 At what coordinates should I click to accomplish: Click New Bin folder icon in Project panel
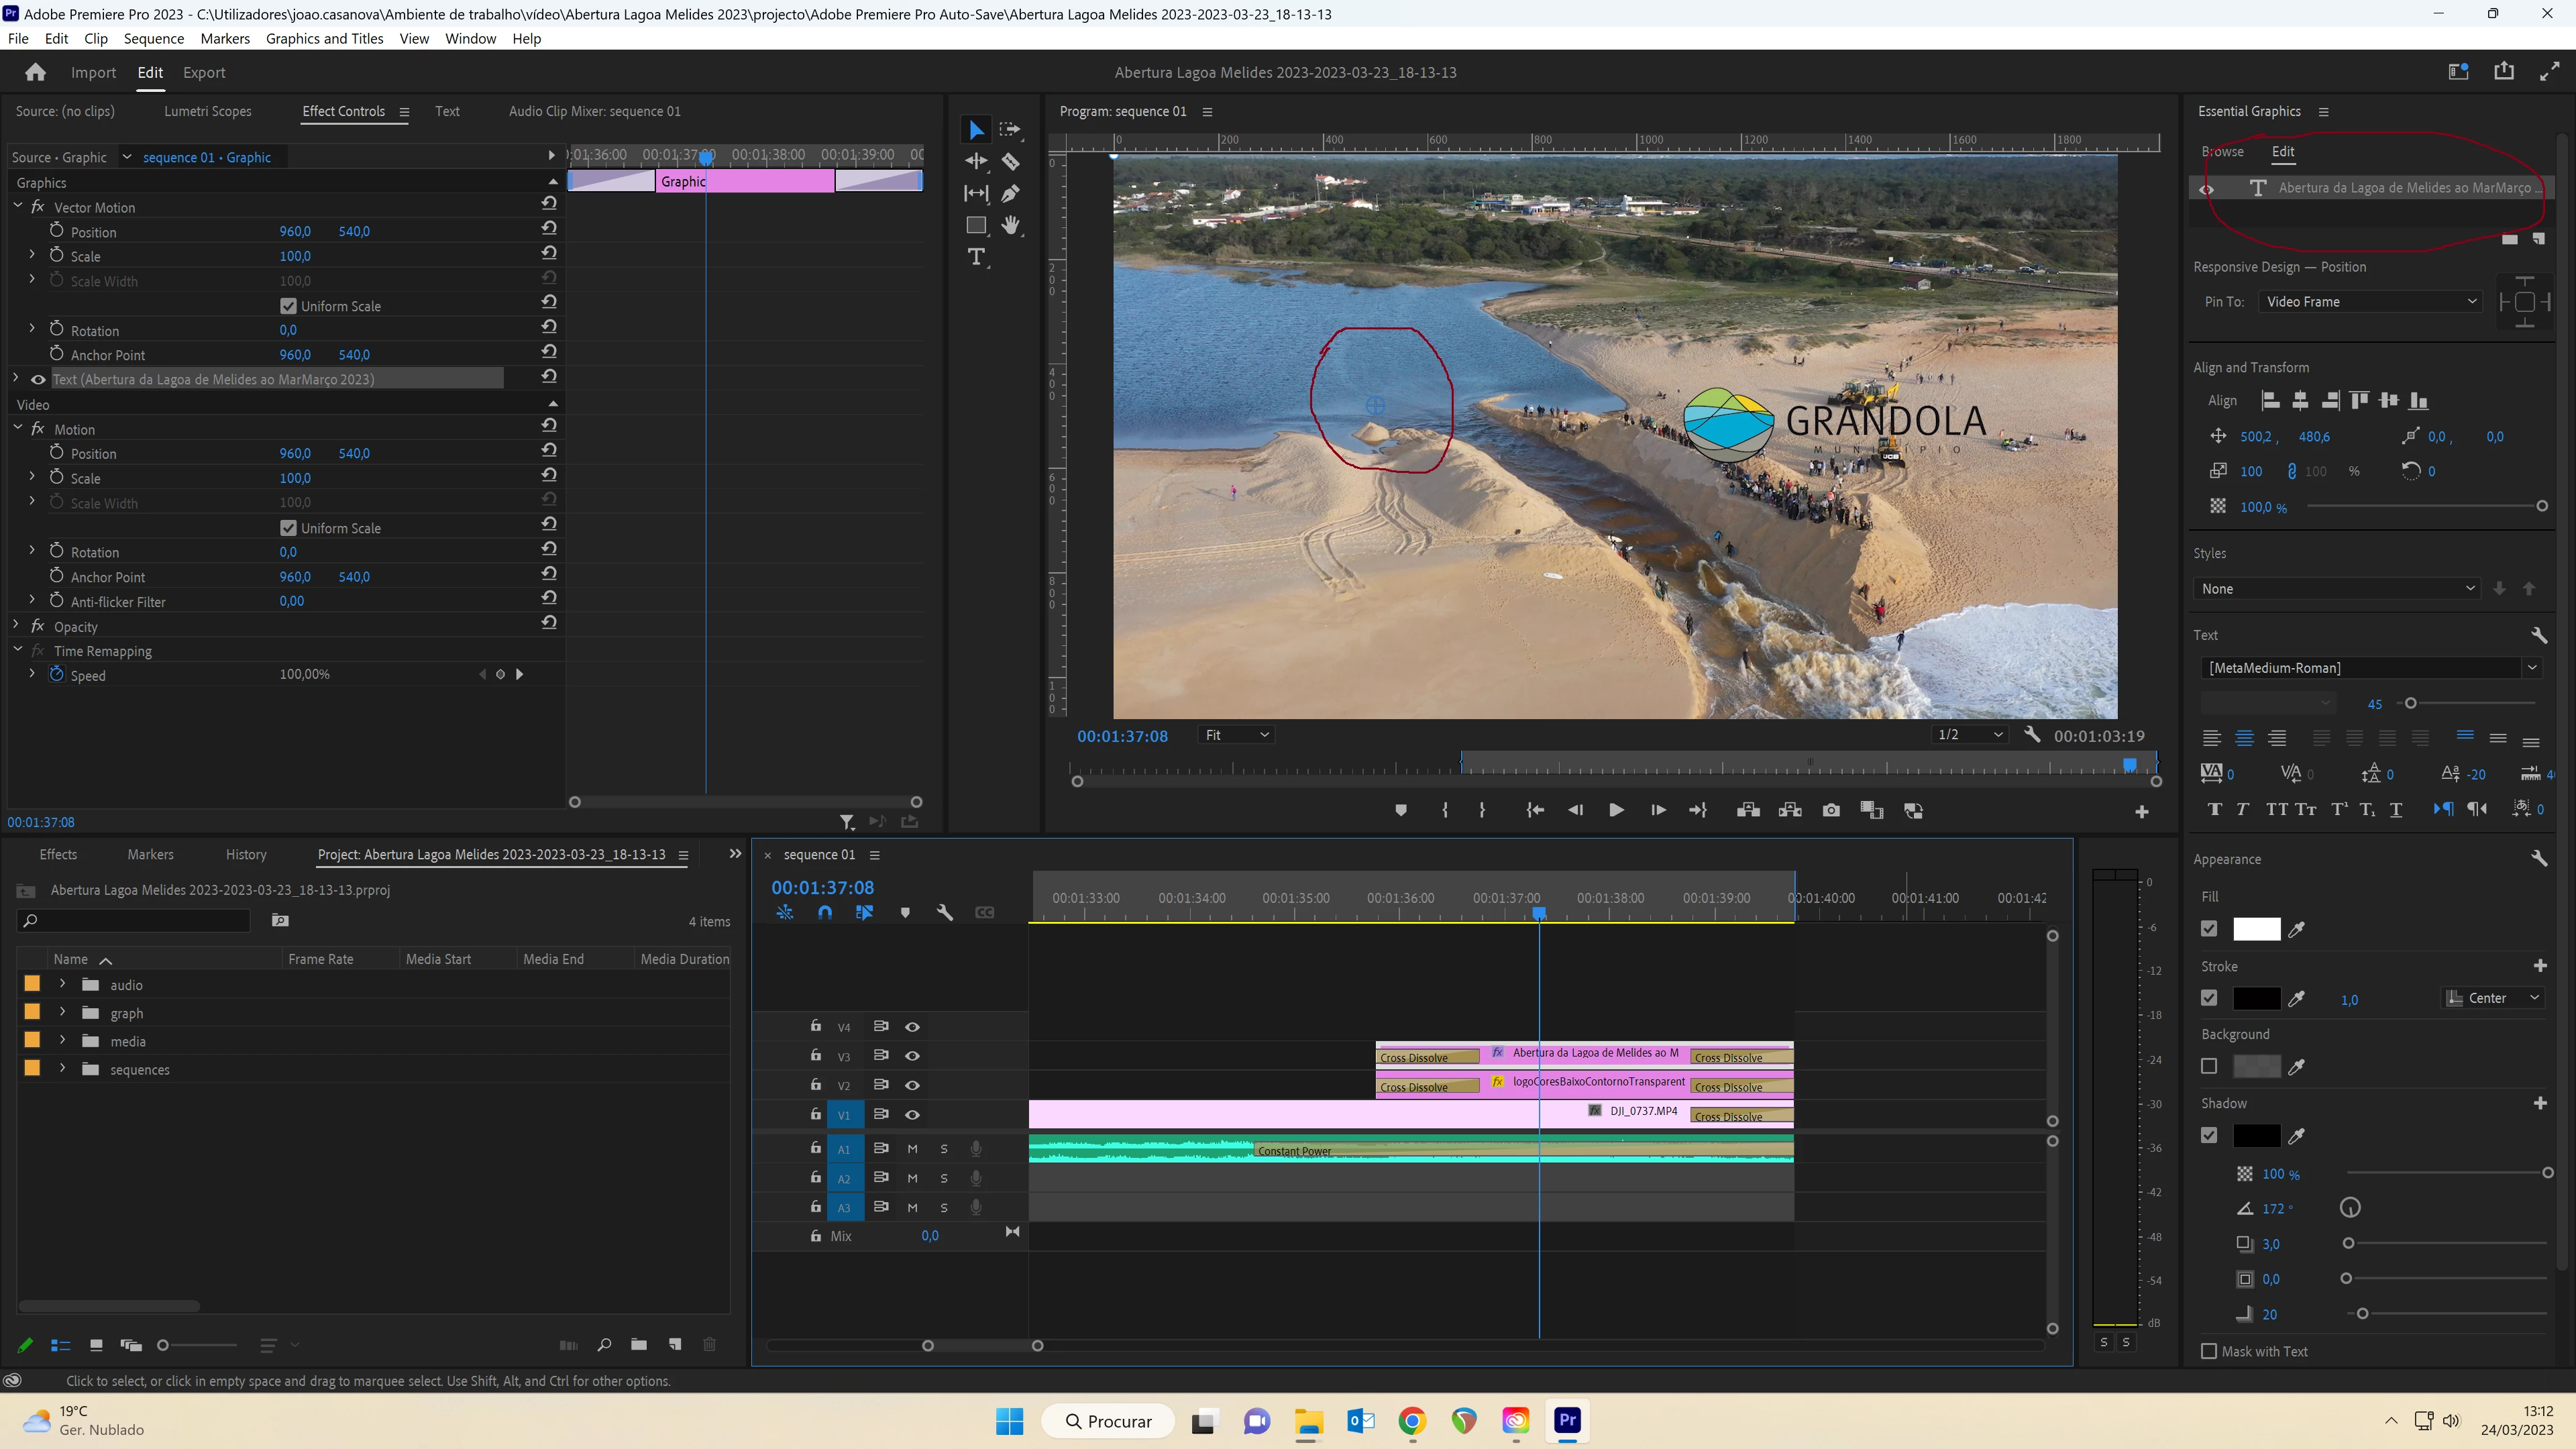pyautogui.click(x=638, y=1345)
